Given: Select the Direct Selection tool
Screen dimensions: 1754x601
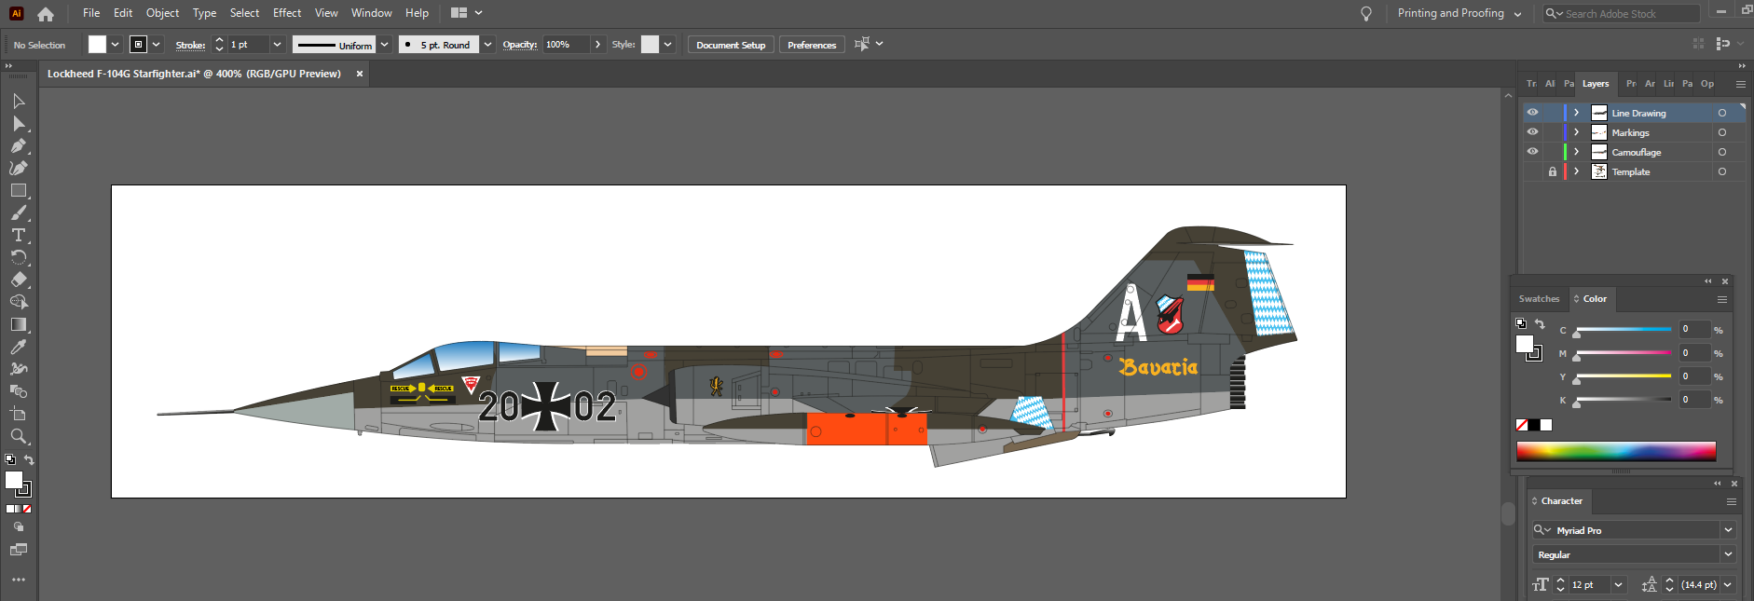Looking at the screenshot, I should point(18,124).
